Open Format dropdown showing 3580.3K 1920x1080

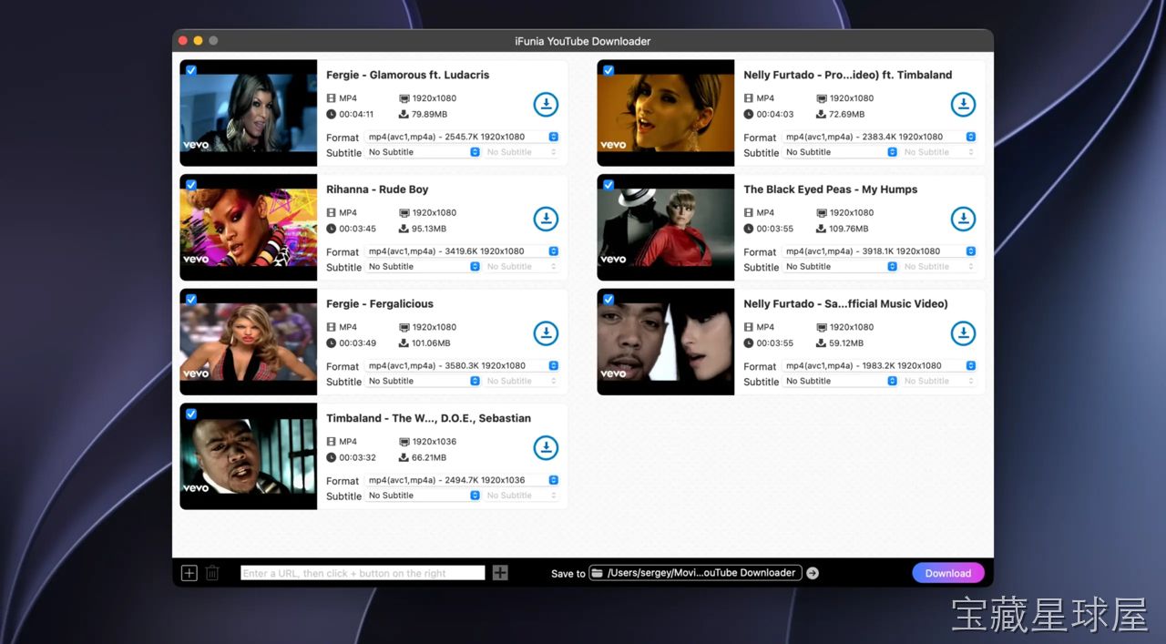click(x=463, y=365)
